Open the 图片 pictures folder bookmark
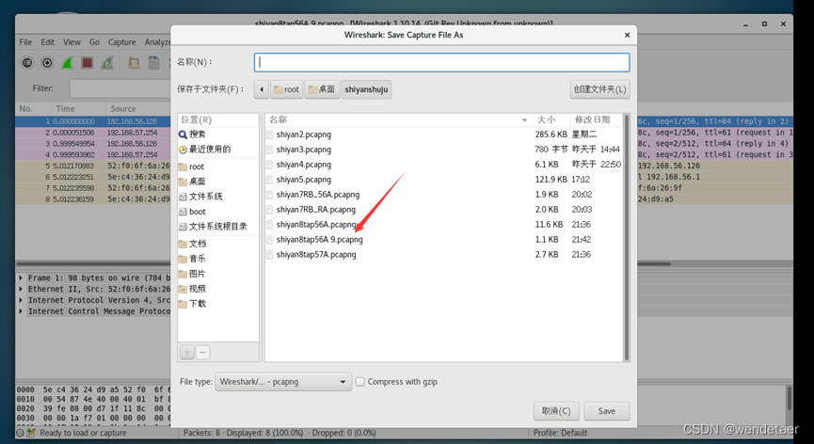814x444 pixels. coord(192,274)
